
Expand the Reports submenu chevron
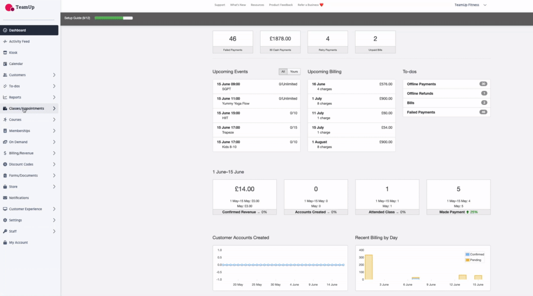click(x=54, y=97)
